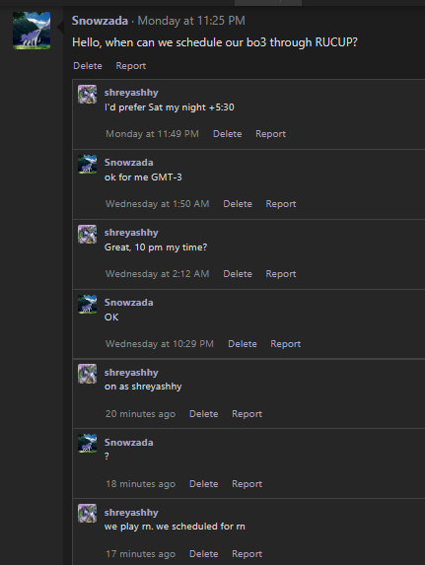This screenshot has width=425, height=565.
Task: Delete the main RUCUP scheduling post
Action: click(x=88, y=66)
